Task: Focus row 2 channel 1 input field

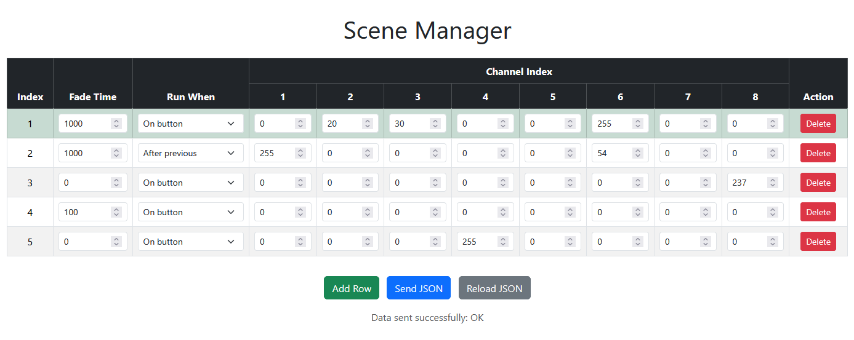Action: (x=274, y=153)
